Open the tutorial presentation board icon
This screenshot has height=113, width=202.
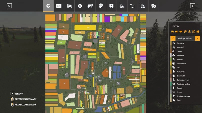(x=111, y=6)
